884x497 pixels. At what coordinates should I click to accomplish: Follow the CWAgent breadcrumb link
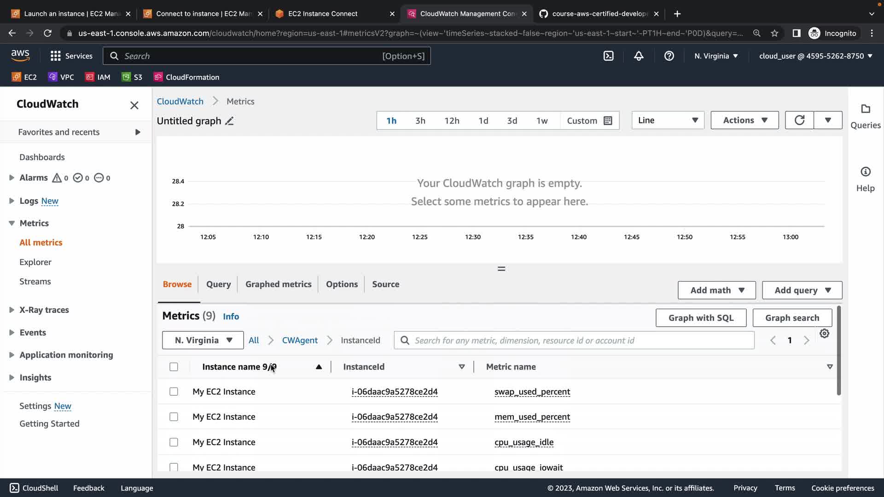[300, 341]
